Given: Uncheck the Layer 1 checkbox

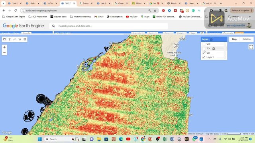Looking at the screenshot, I should click(204, 57).
